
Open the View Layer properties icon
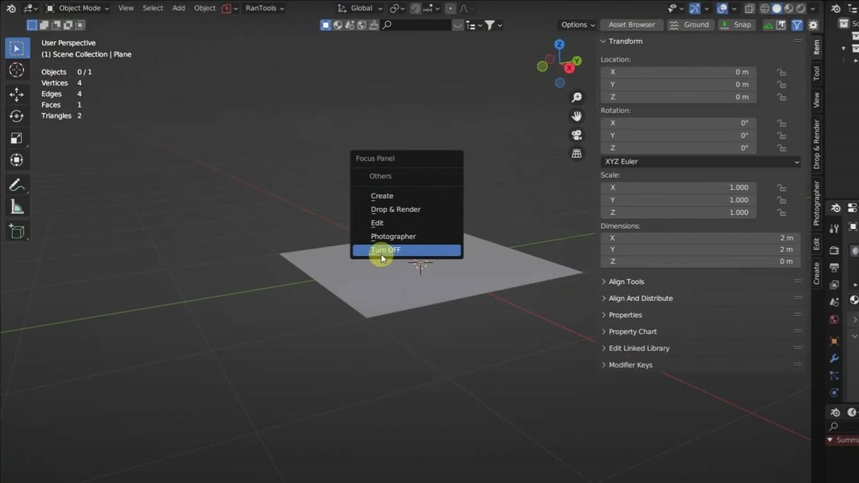[834, 285]
